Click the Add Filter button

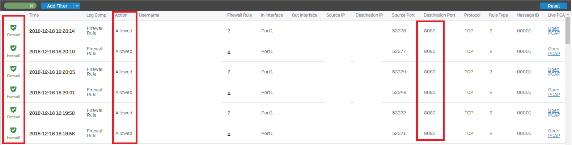tap(57, 6)
